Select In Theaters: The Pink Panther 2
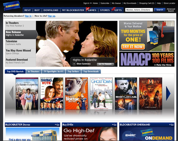178x141 pixels. coord(20,25)
